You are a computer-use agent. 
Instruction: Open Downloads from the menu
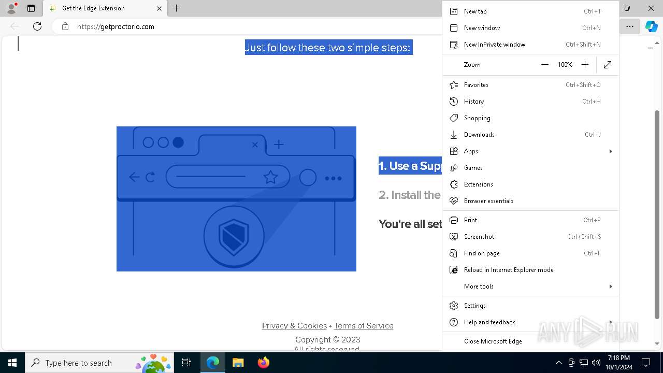[x=530, y=135]
